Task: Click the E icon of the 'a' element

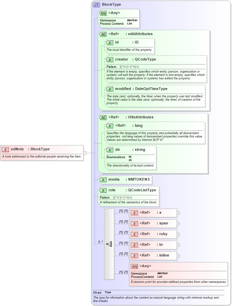Action: pos(134,213)
